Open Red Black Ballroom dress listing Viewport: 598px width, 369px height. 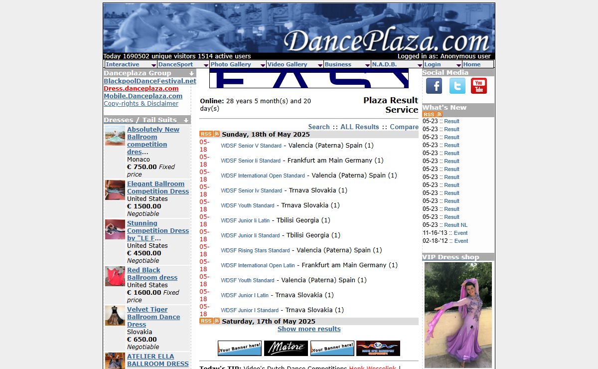tap(152, 274)
